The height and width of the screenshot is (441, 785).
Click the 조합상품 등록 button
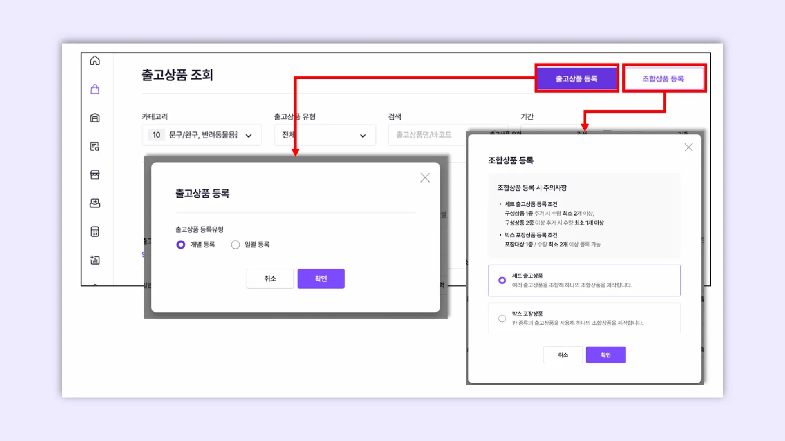[663, 78]
